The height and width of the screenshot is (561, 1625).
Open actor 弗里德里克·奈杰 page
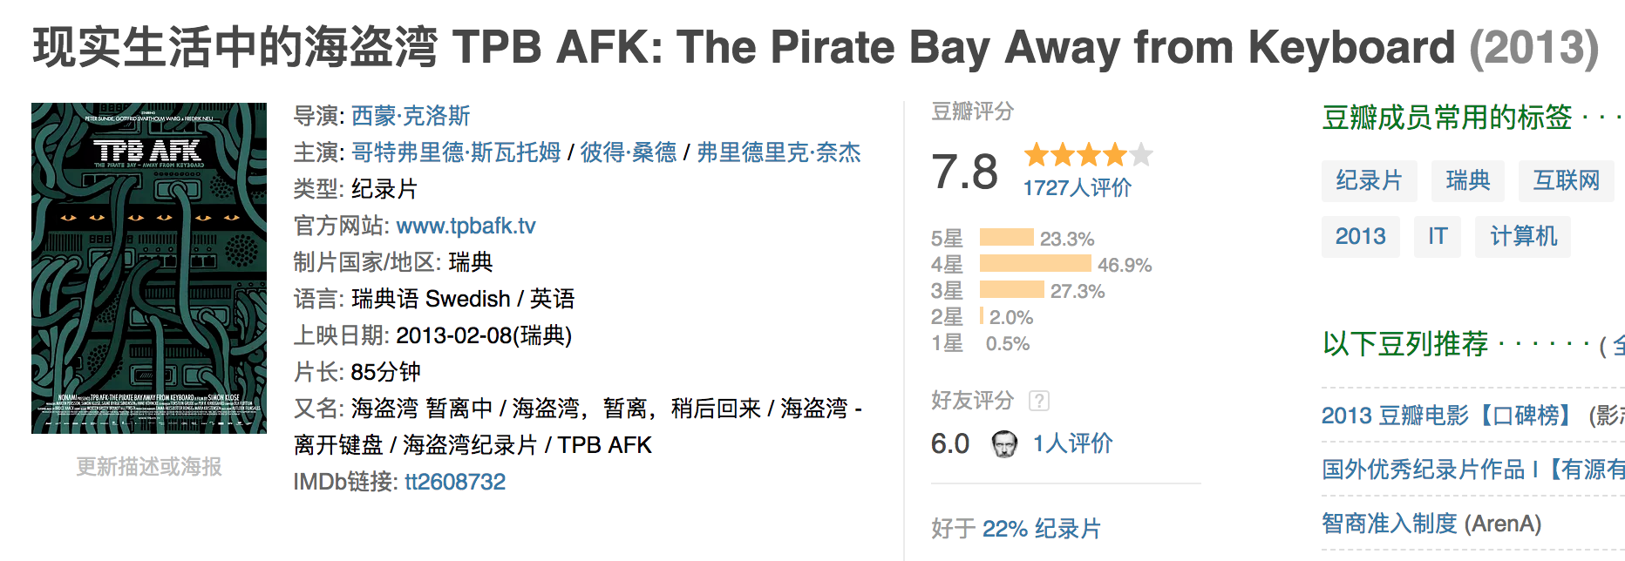pyautogui.click(x=779, y=152)
